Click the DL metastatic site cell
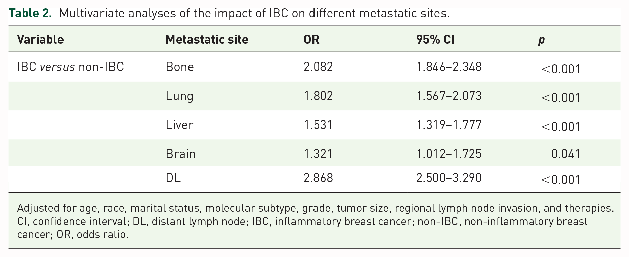 (x=173, y=178)
